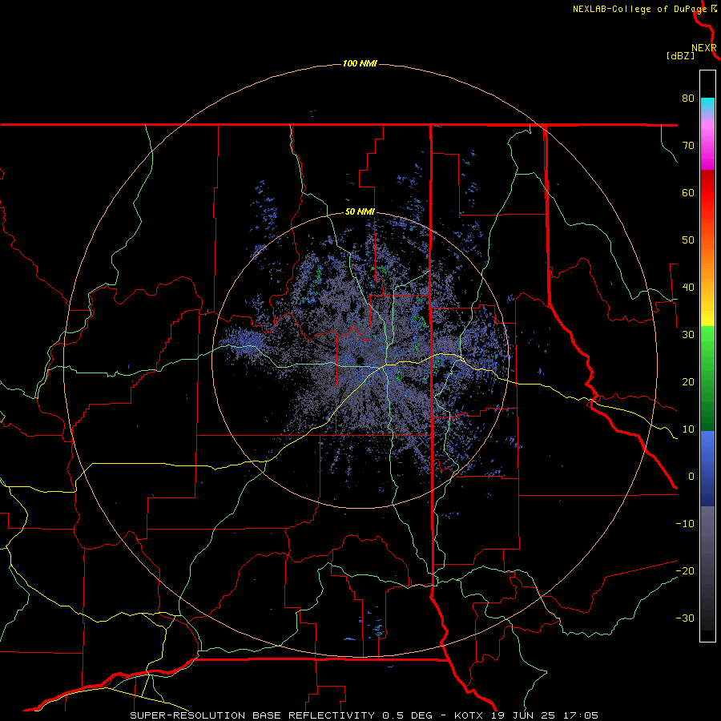Screen dimensions: 721x721
Task: Click the 10 value on color scale
Action: 688,429
